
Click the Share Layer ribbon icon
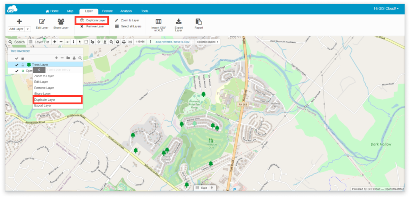pos(61,24)
